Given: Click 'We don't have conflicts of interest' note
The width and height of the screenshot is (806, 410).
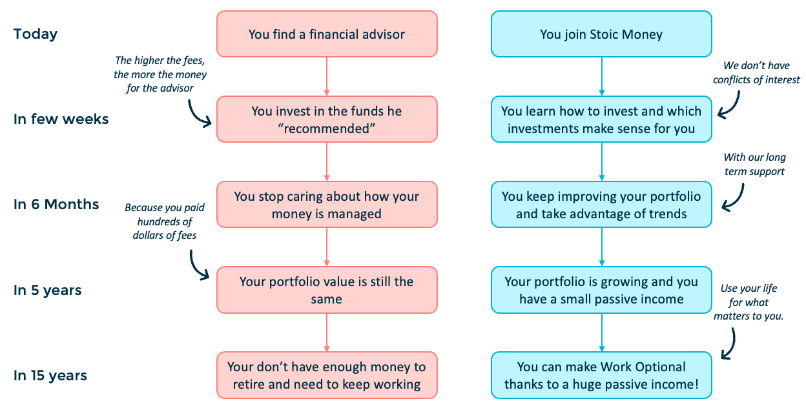Looking at the screenshot, I should [756, 73].
